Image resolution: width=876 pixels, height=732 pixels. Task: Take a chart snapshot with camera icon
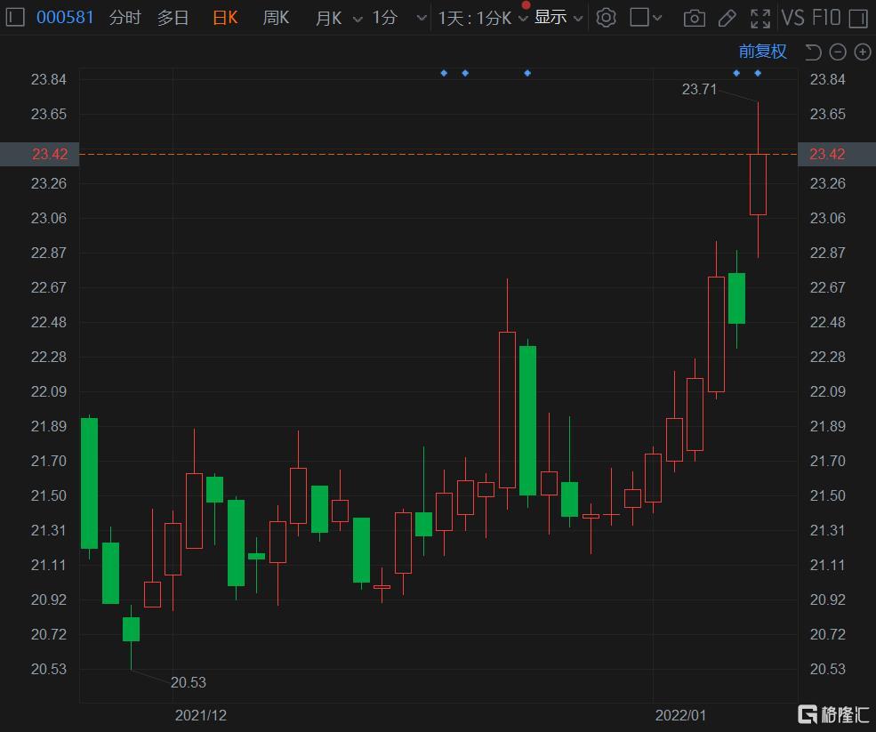click(x=694, y=19)
